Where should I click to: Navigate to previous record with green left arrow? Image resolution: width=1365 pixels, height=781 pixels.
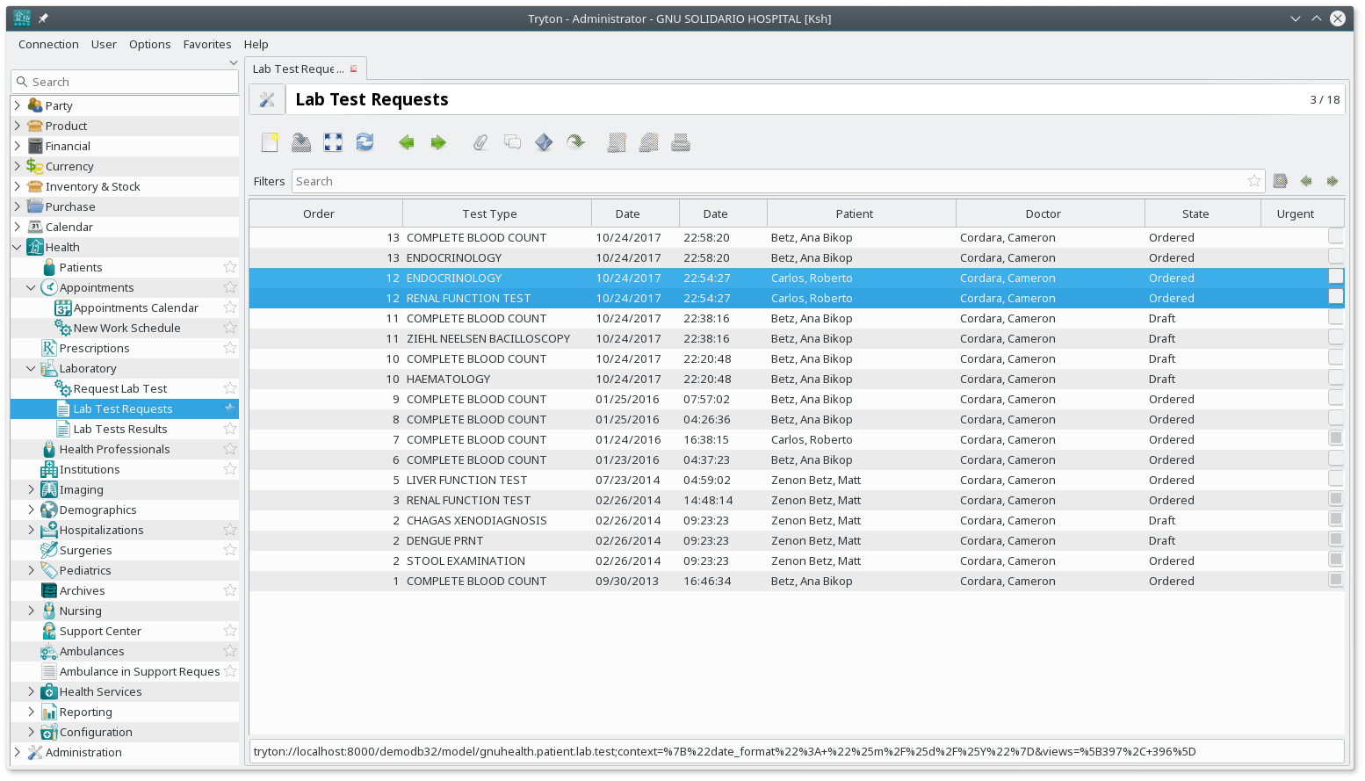pyautogui.click(x=406, y=141)
